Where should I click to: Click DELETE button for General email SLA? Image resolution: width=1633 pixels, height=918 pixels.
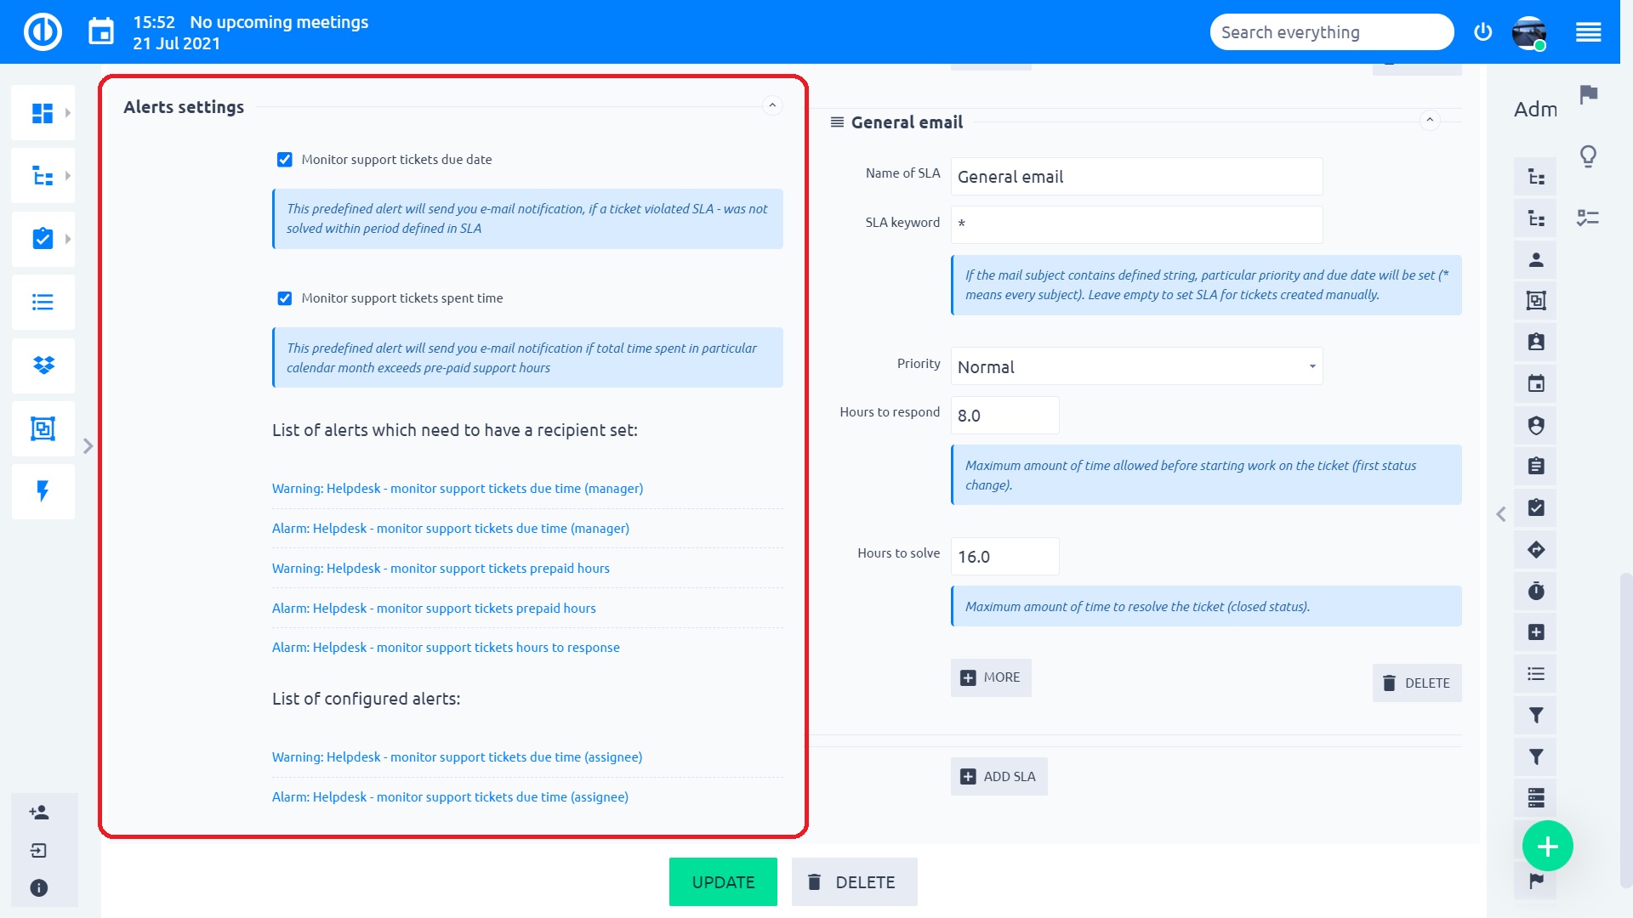pos(1417,683)
